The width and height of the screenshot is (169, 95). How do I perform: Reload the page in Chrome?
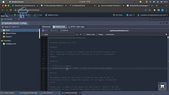11,10
